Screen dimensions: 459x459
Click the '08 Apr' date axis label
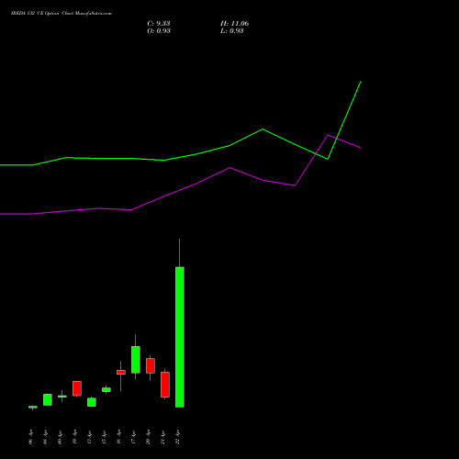pos(45,437)
